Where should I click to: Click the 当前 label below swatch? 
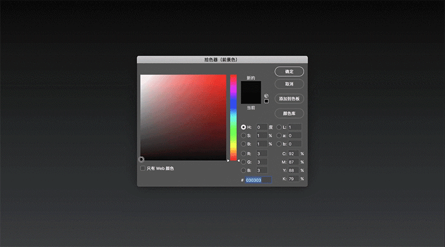click(x=251, y=108)
